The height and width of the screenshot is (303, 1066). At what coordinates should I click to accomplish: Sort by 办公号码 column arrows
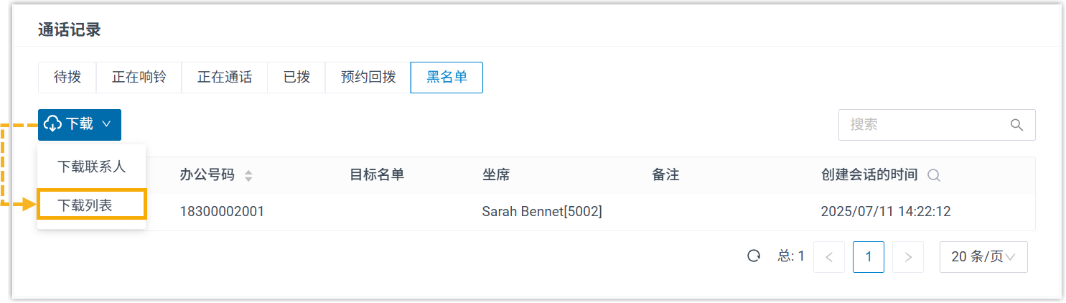248,175
